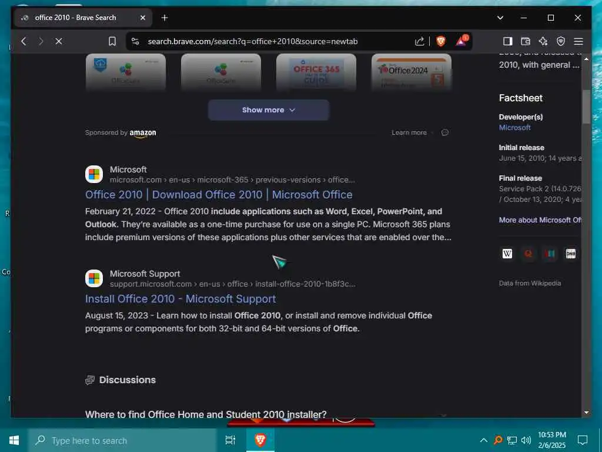The height and width of the screenshot is (452, 602).
Task: Open the red Q source icon
Action: (529, 254)
